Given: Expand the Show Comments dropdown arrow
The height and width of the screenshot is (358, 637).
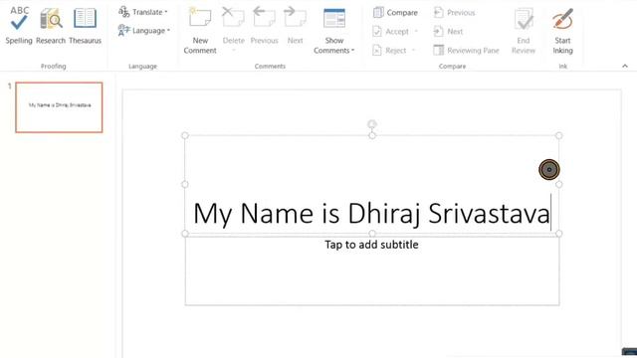Looking at the screenshot, I should (x=352, y=51).
